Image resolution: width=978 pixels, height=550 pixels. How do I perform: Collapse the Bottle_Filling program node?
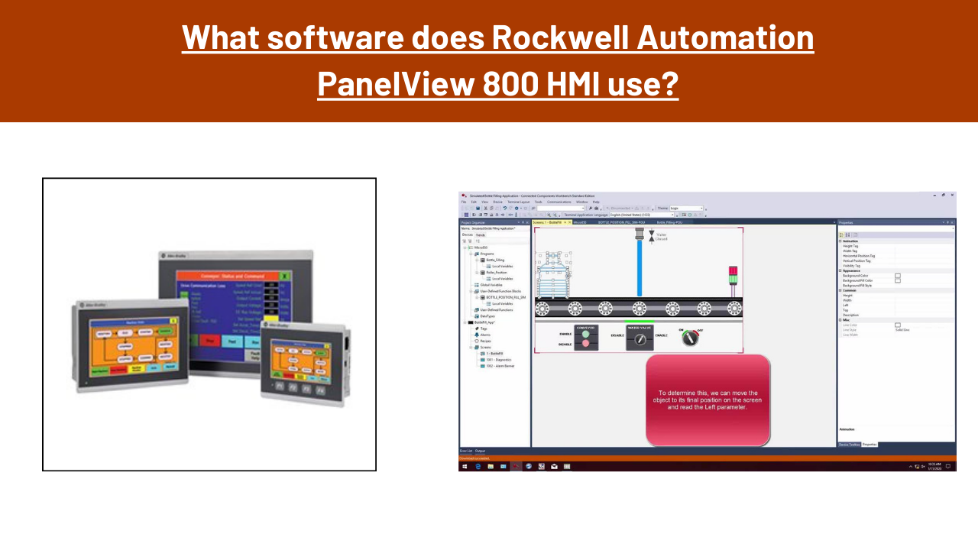click(477, 260)
